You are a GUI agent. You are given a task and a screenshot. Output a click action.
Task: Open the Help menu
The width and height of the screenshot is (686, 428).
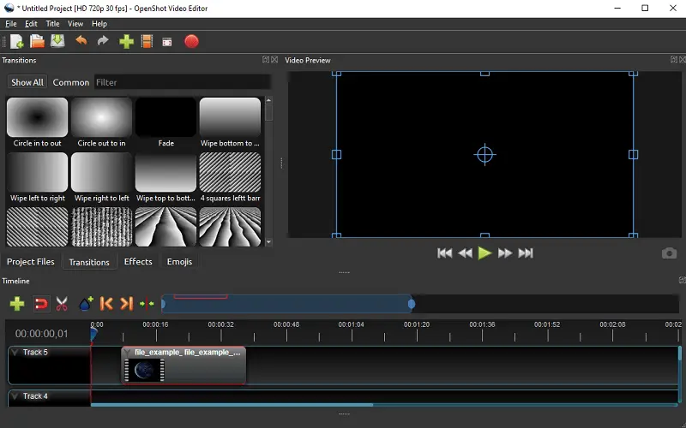pos(99,24)
